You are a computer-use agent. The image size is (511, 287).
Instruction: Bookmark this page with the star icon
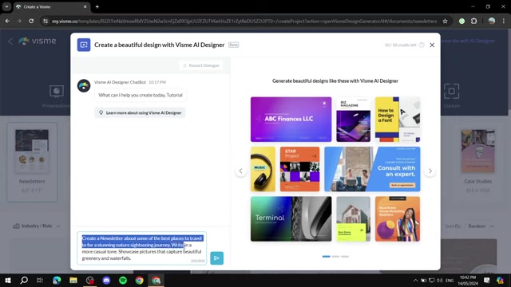pyautogui.click(x=445, y=22)
